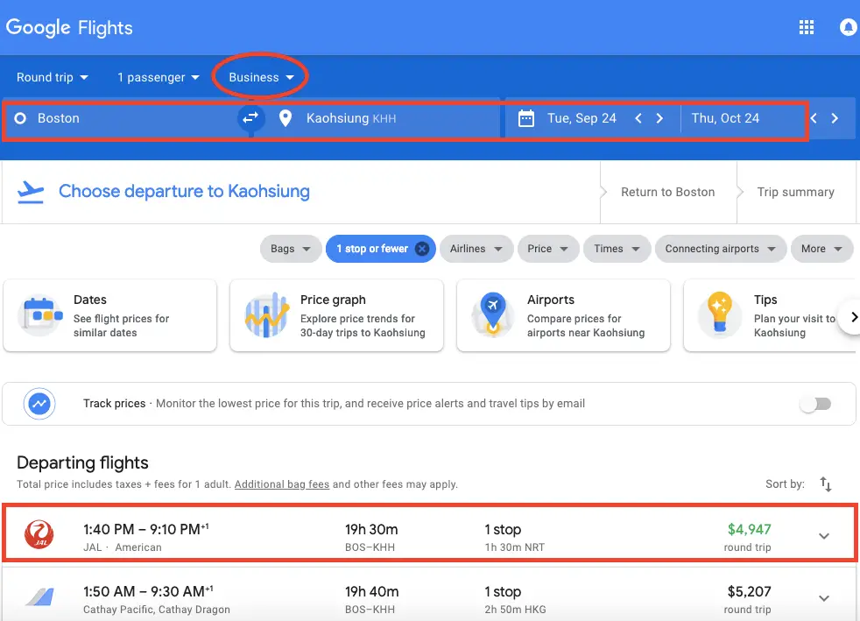Viewport: 860px width, 621px height.
Task: Advance departure date Sep 24 one day
Action: coord(659,118)
